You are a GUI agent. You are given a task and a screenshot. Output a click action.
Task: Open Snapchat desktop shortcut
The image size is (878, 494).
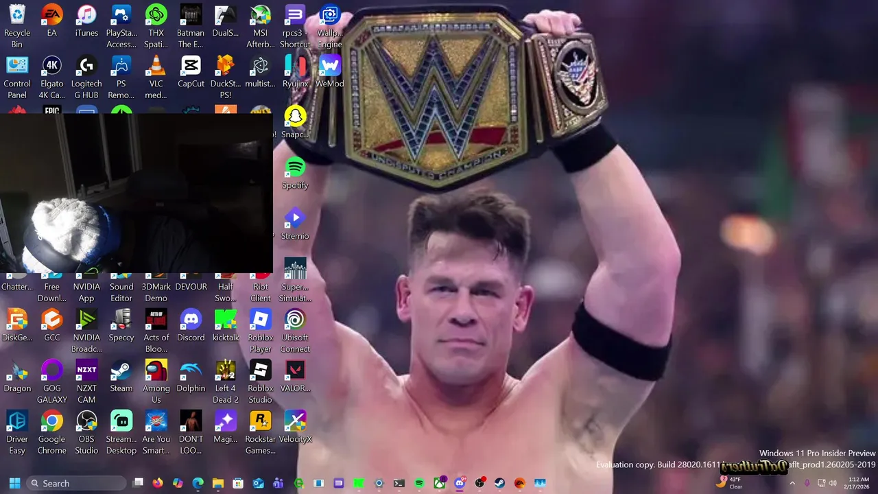point(295,122)
